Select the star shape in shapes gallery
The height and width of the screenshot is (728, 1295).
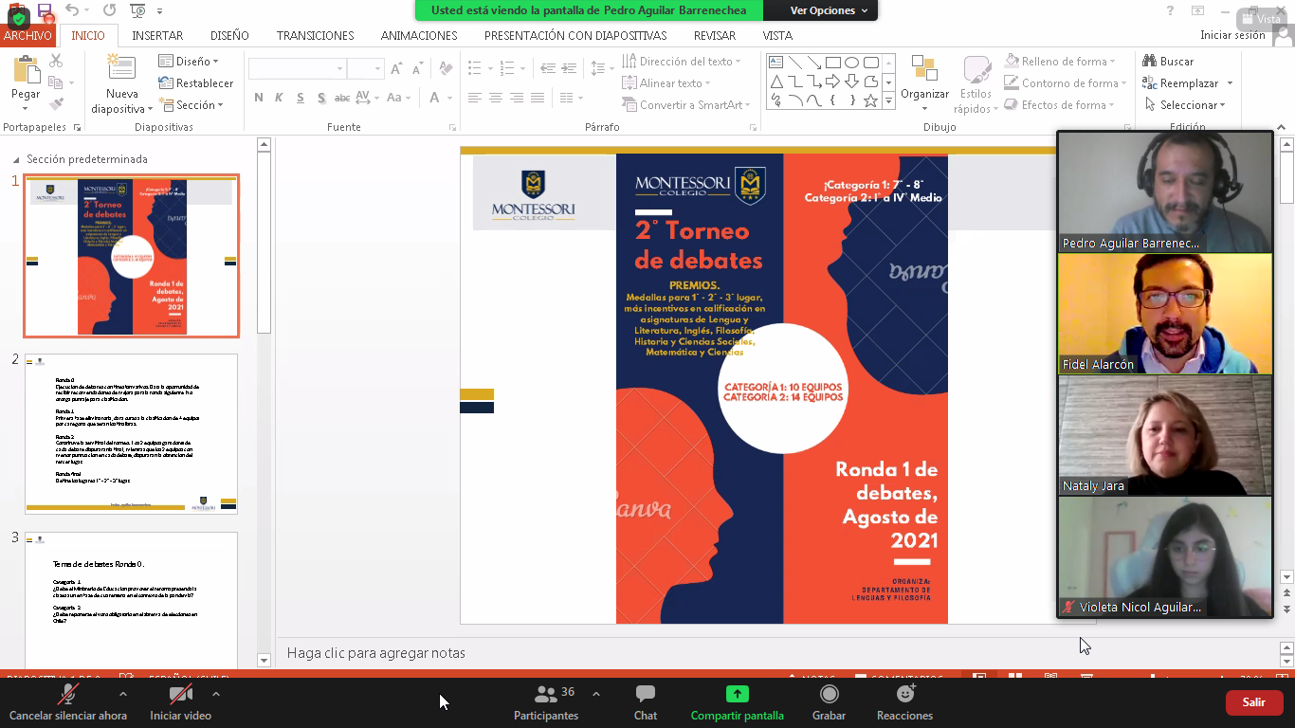tap(871, 100)
